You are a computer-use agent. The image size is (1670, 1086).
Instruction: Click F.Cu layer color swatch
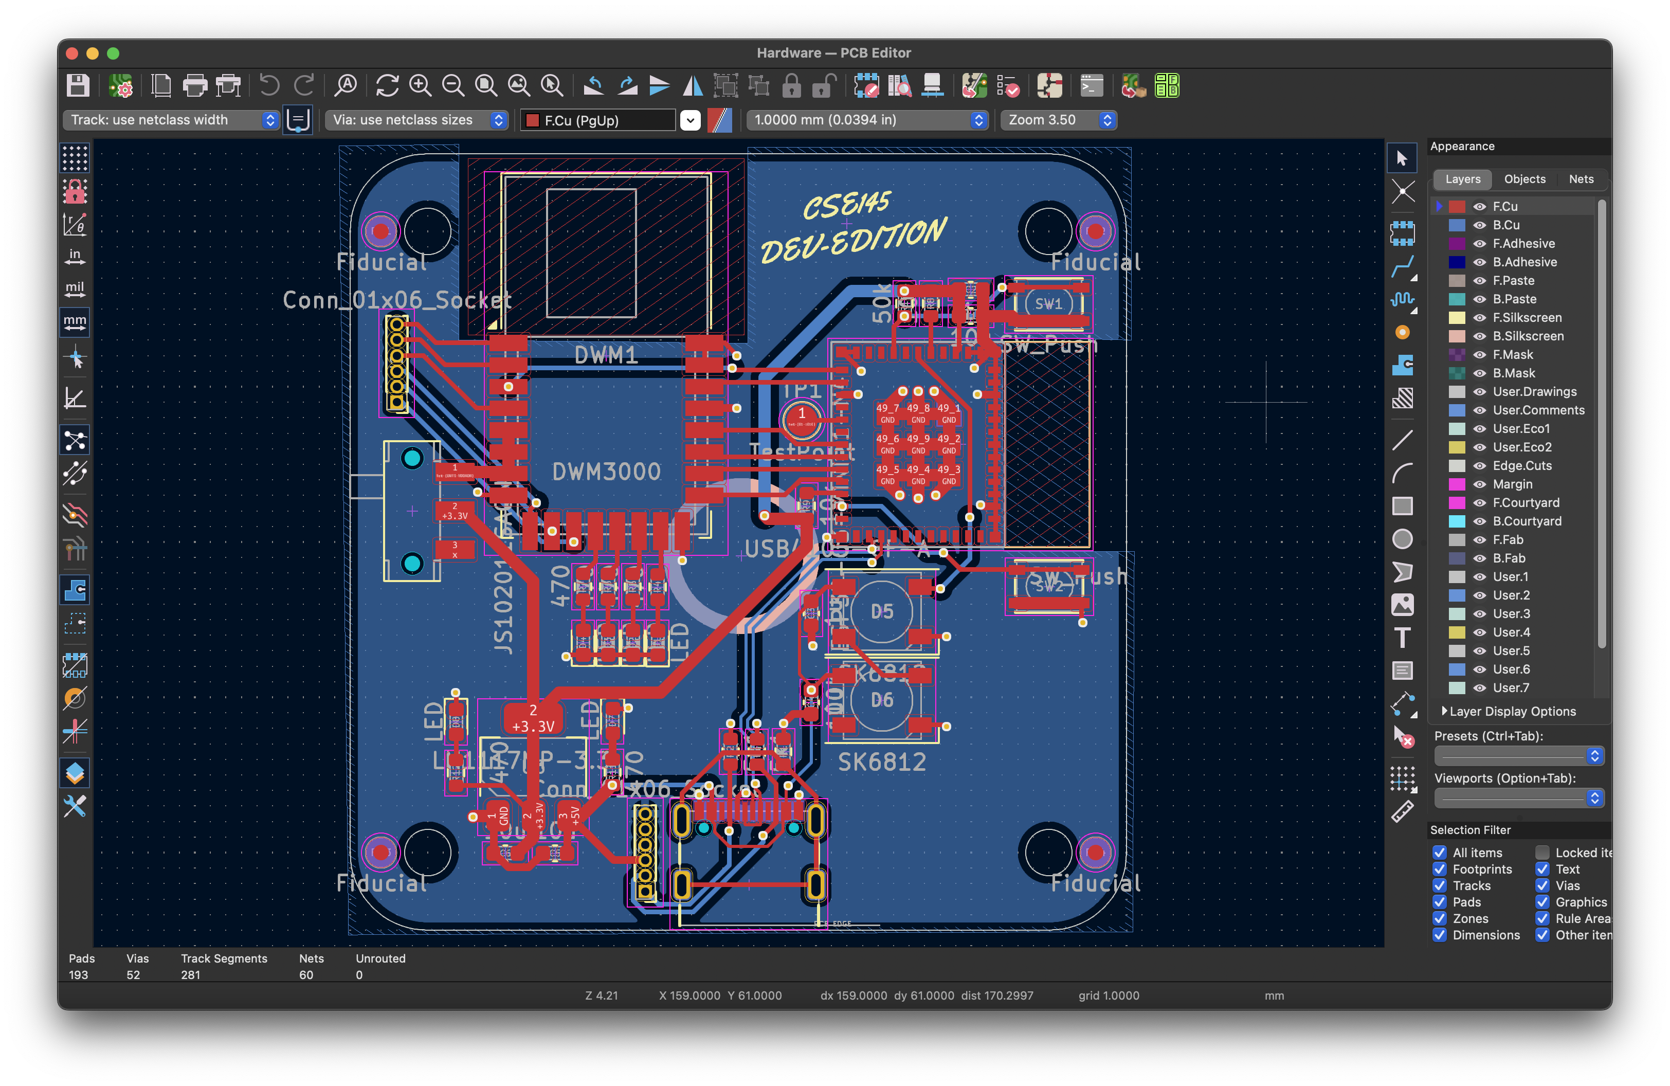(x=1457, y=206)
